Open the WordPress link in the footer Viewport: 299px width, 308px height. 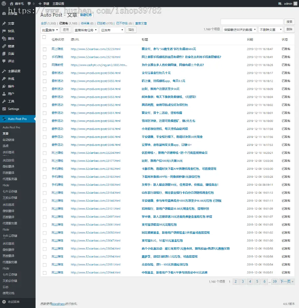click(x=58, y=304)
